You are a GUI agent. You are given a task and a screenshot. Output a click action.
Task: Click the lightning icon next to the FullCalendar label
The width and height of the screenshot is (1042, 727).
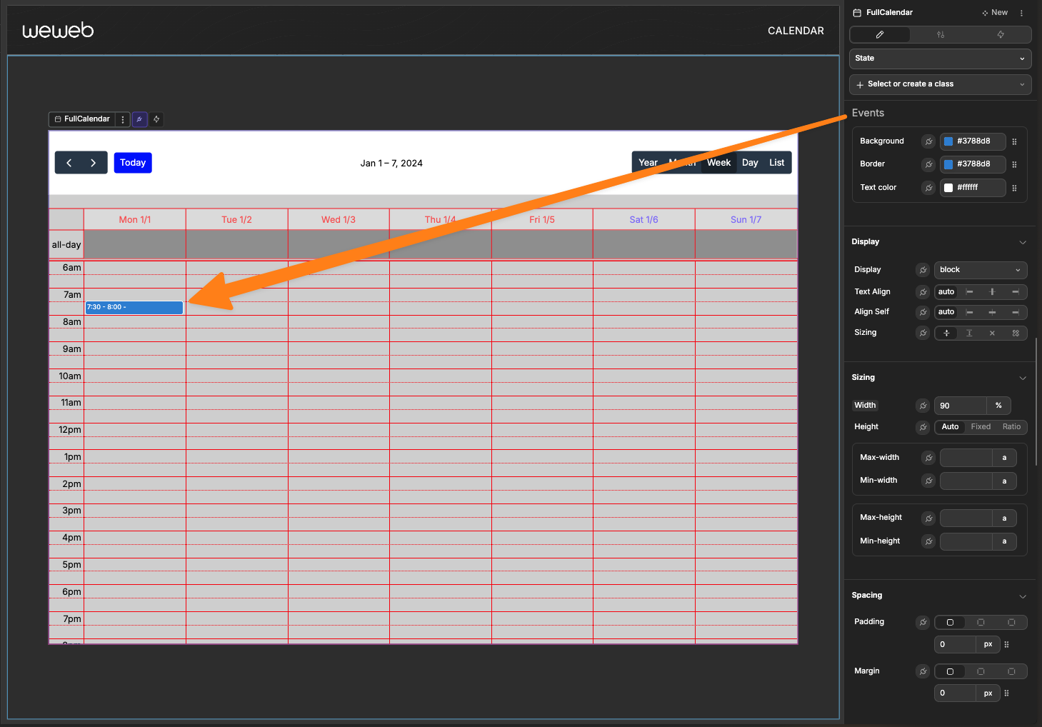click(156, 119)
